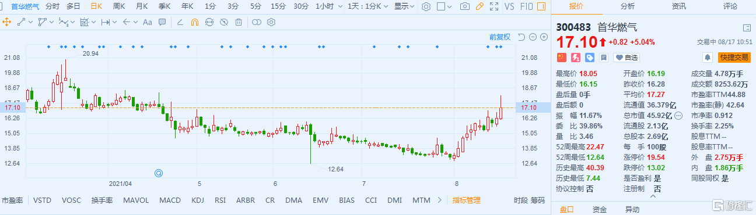
Task: Select the MACD indicator tab
Action: (x=170, y=200)
